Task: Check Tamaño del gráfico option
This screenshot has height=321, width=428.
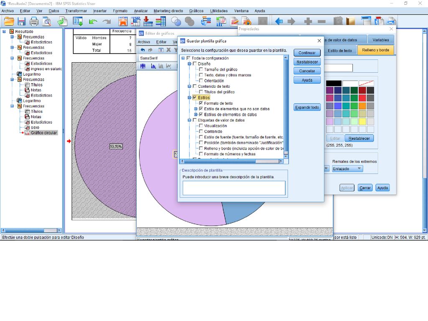Action: tap(201, 69)
